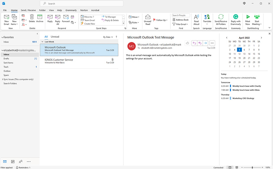Click the top Search box

click(x=82, y=4)
